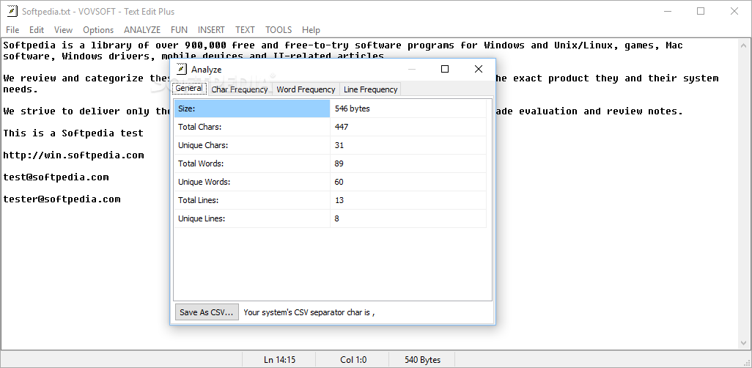Select the 546 bytes value cell
The image size is (752, 368).
coord(408,108)
